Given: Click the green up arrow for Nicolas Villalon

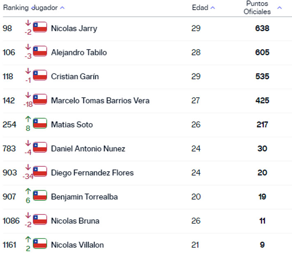Looking at the screenshot, I should pyautogui.click(x=28, y=239).
